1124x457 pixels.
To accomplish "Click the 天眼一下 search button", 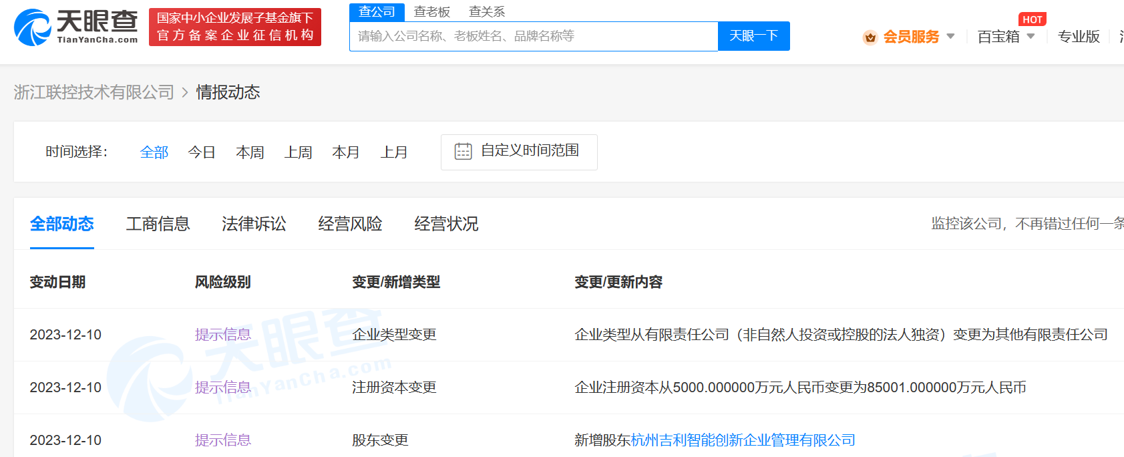I will coord(754,36).
